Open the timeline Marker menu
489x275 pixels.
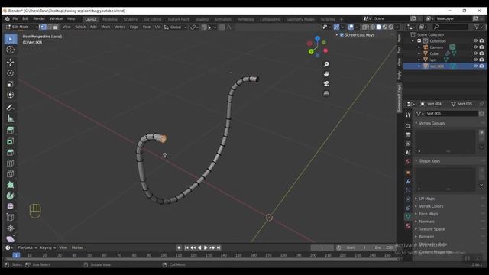click(x=77, y=247)
